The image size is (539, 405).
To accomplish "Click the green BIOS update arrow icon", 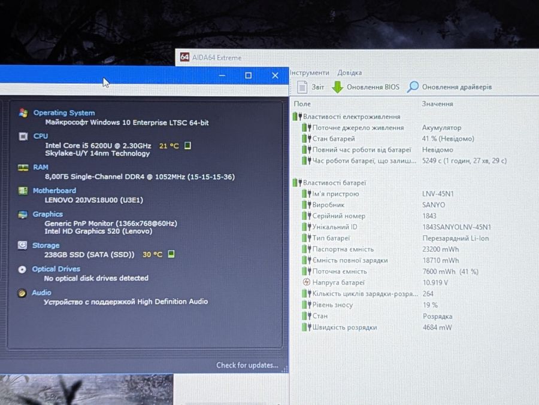I will [338, 87].
